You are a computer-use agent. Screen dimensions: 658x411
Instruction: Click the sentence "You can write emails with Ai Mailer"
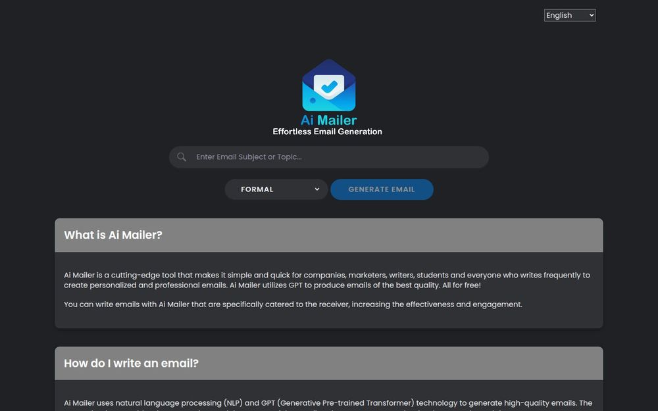[x=293, y=304]
